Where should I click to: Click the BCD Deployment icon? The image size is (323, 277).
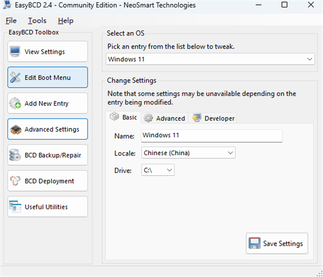coord(15,181)
